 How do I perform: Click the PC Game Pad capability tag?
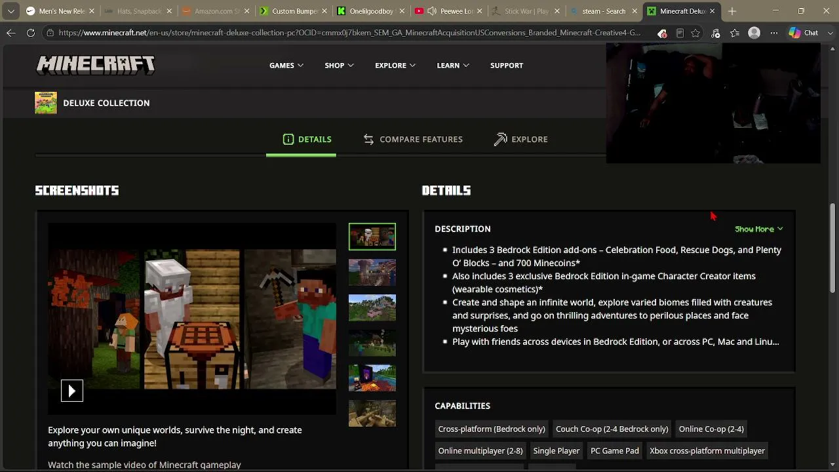(x=615, y=450)
